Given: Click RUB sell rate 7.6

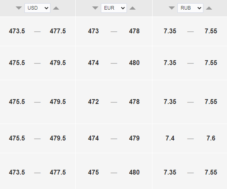Looking at the screenshot, I should (x=211, y=138).
